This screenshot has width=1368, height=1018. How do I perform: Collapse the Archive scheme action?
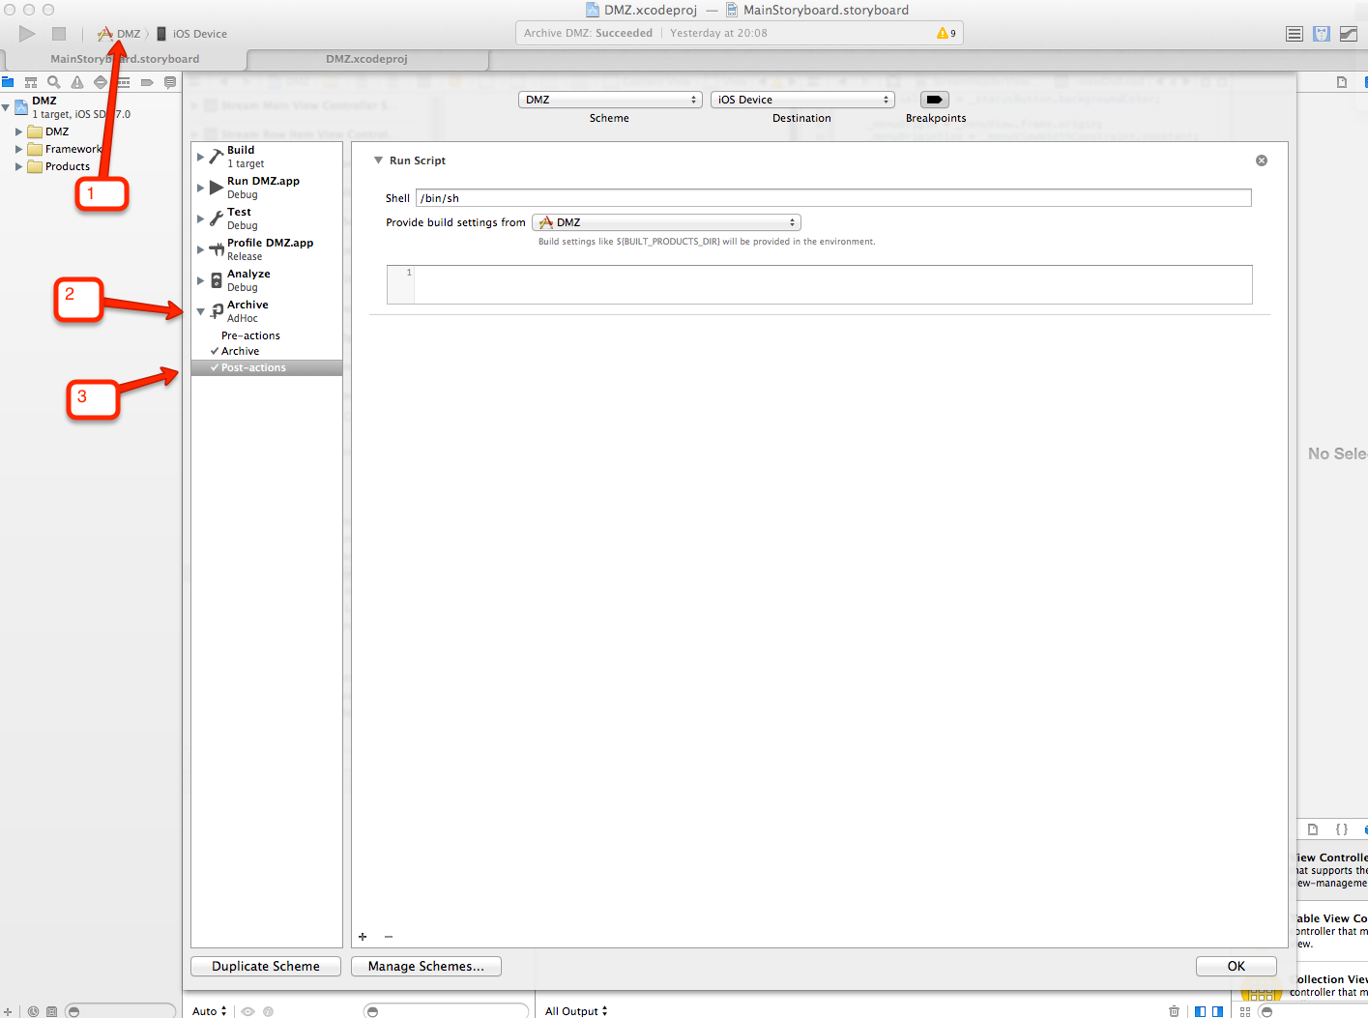[201, 311]
